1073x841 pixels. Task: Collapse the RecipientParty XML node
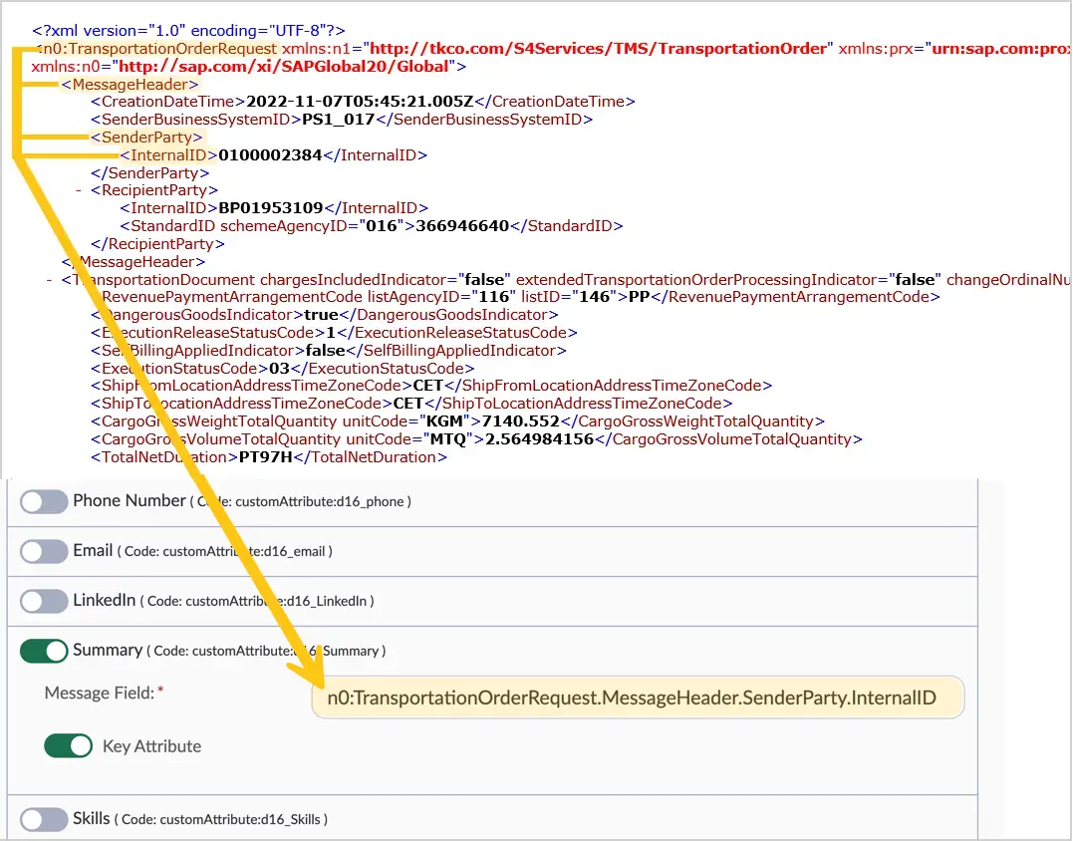79,190
